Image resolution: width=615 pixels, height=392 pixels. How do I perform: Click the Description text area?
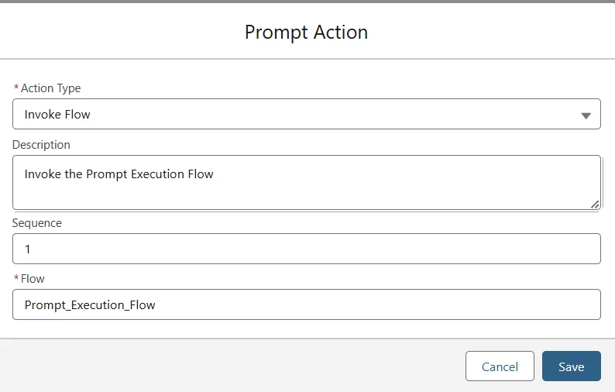[306, 191]
